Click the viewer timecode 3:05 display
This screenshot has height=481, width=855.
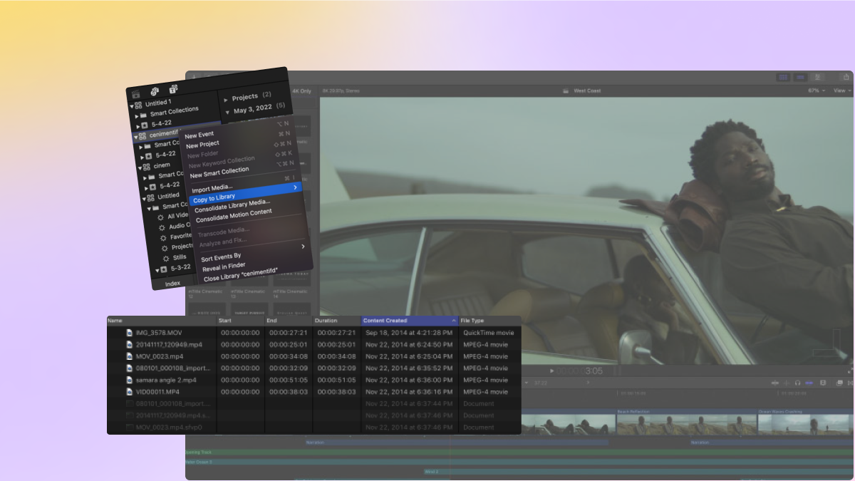pyautogui.click(x=579, y=371)
